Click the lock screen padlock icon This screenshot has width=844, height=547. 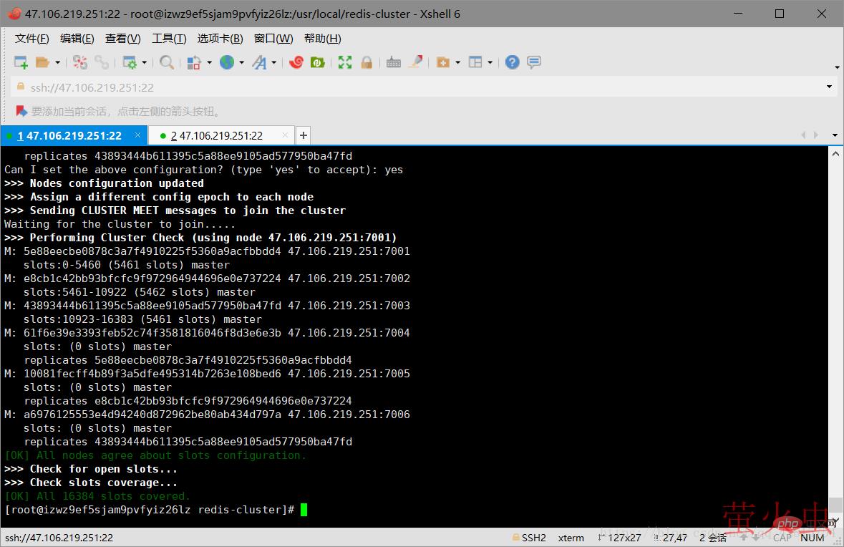(367, 63)
